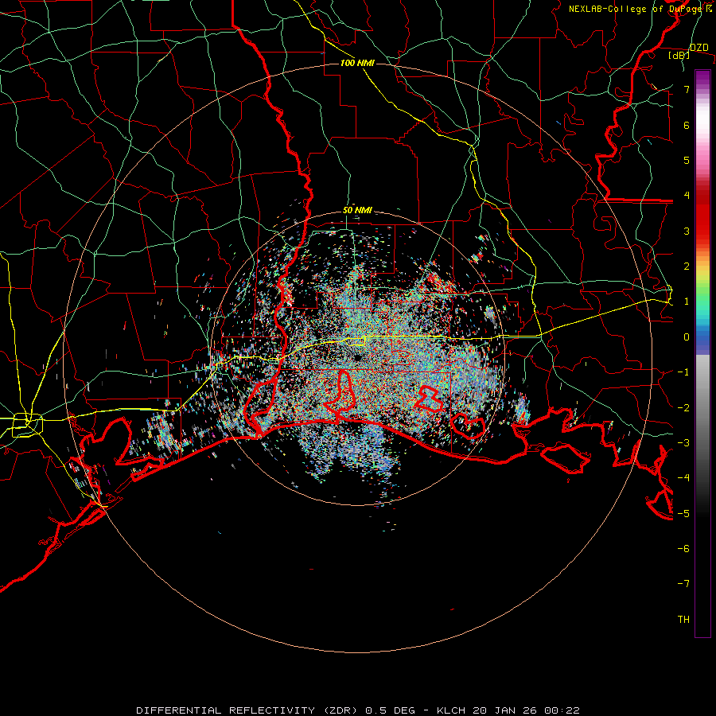Click the -7 value on the color scale
Image resolution: width=716 pixels, height=716 pixels.
683,584
